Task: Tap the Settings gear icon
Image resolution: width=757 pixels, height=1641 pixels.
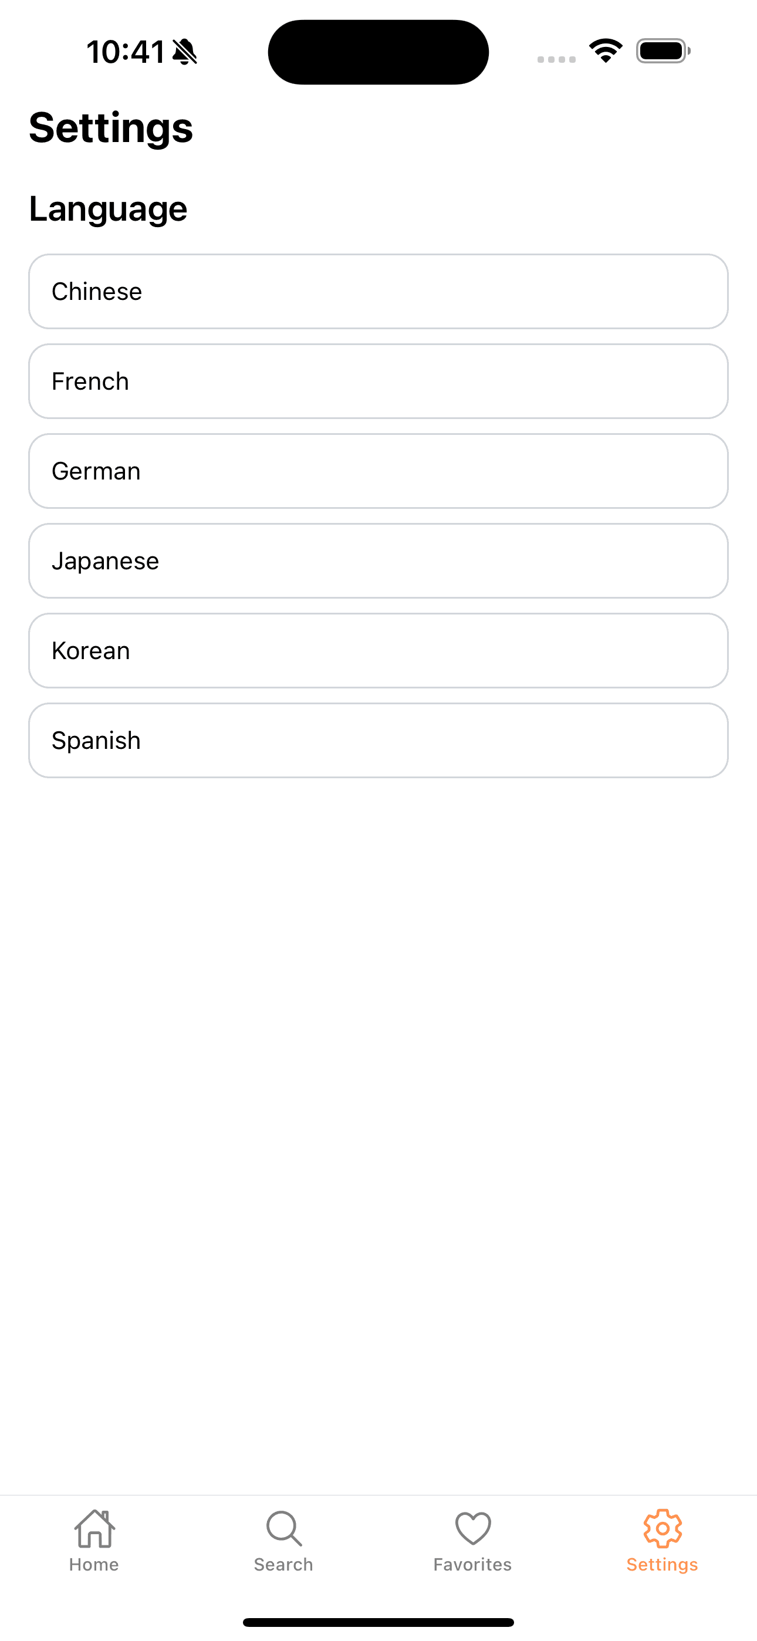Action: 662,1528
